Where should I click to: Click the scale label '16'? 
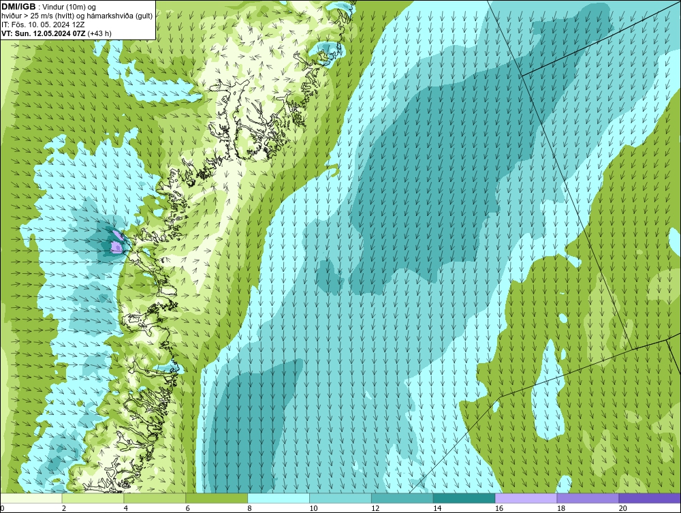pos(499,508)
